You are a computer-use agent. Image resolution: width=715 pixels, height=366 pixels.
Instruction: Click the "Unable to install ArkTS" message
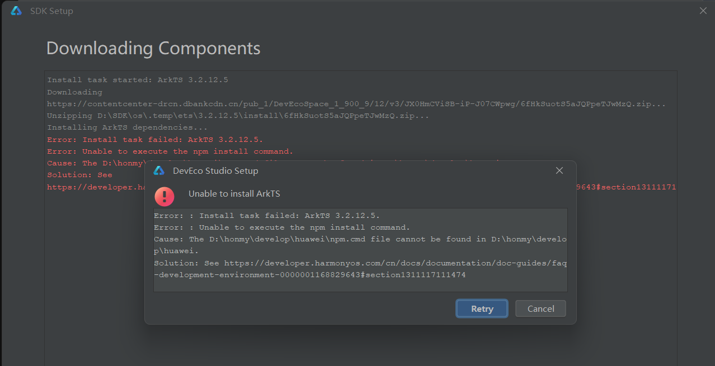234,194
